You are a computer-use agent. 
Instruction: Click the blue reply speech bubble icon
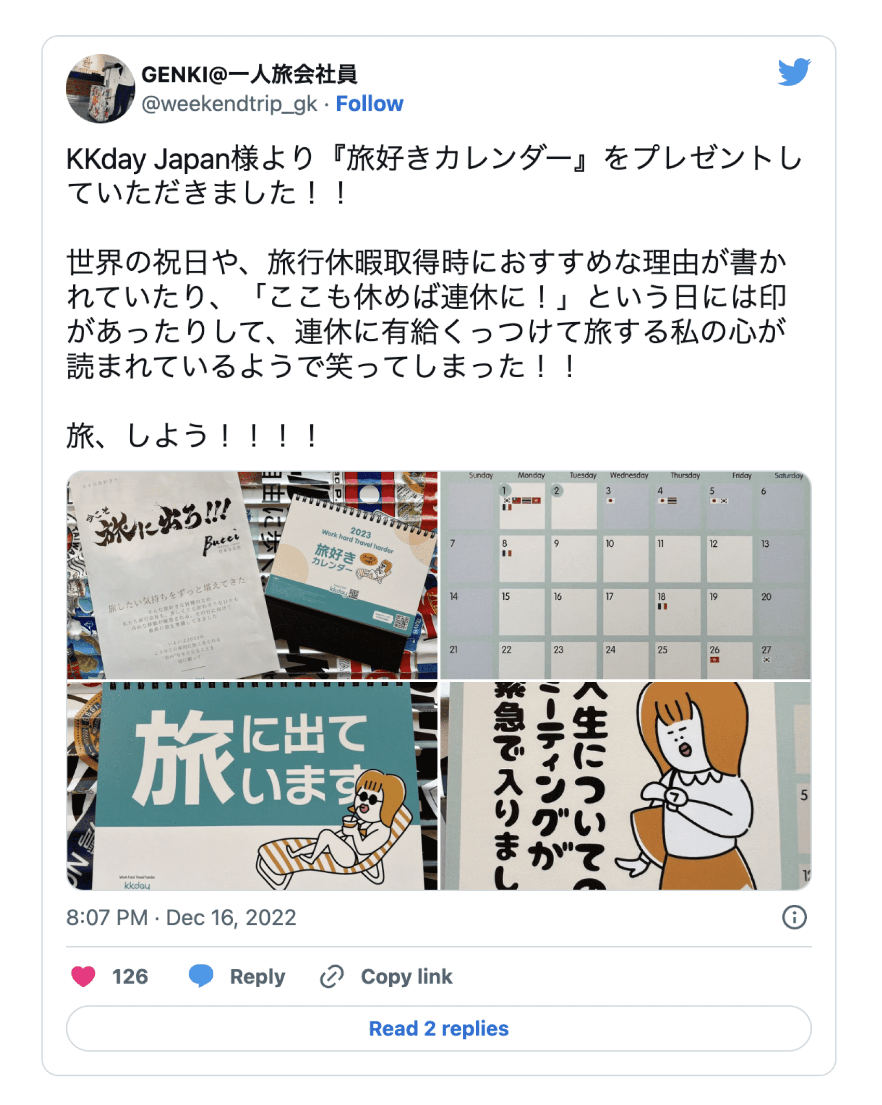tap(201, 976)
